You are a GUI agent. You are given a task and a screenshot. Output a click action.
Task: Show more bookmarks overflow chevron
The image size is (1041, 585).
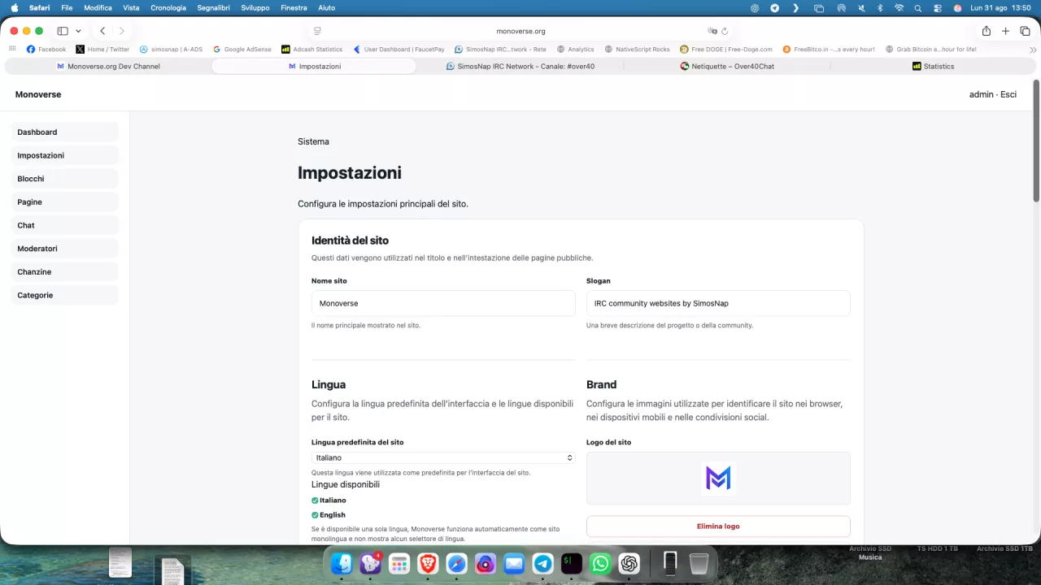coord(1033,50)
